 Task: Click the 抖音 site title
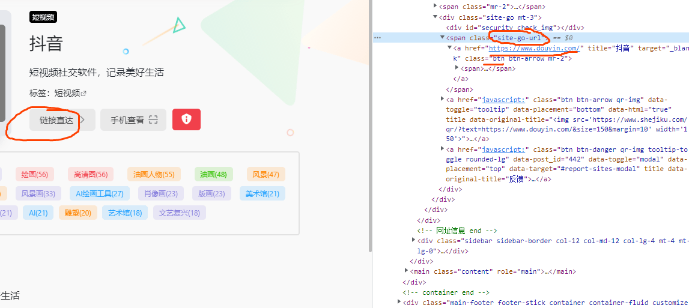click(x=46, y=44)
